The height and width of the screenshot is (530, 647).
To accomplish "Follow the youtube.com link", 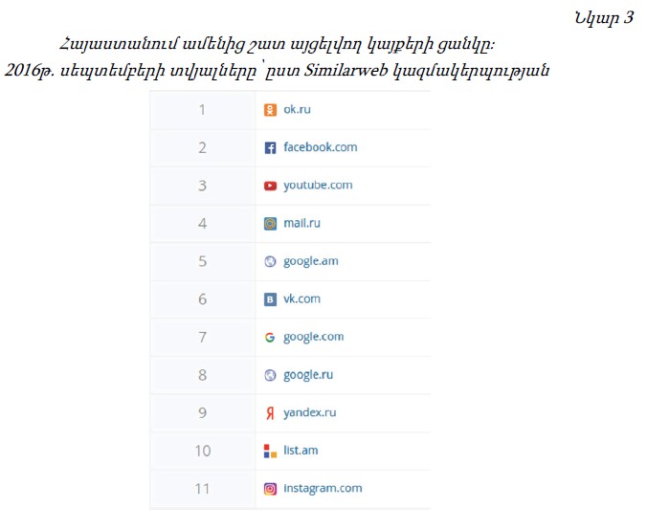I will tap(318, 186).
